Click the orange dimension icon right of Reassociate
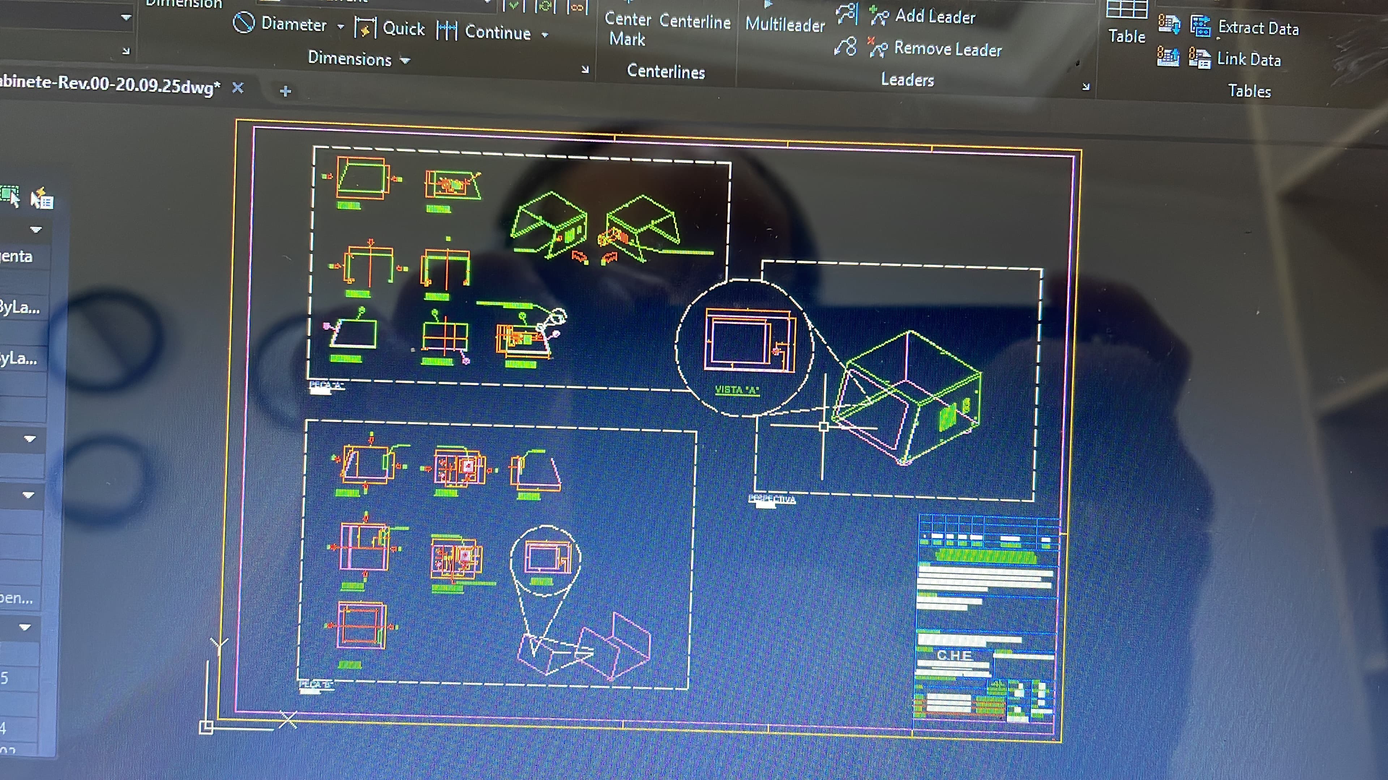Viewport: 1388px width, 780px height. (577, 8)
